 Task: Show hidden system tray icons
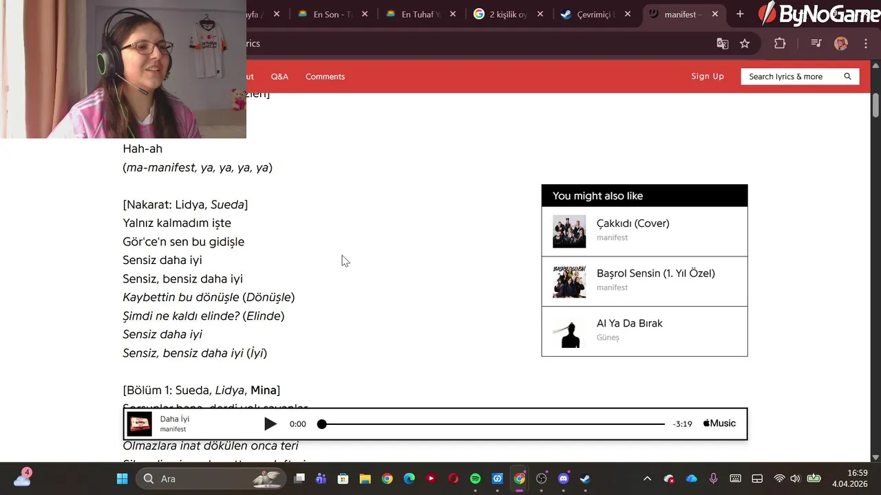pyautogui.click(x=647, y=478)
